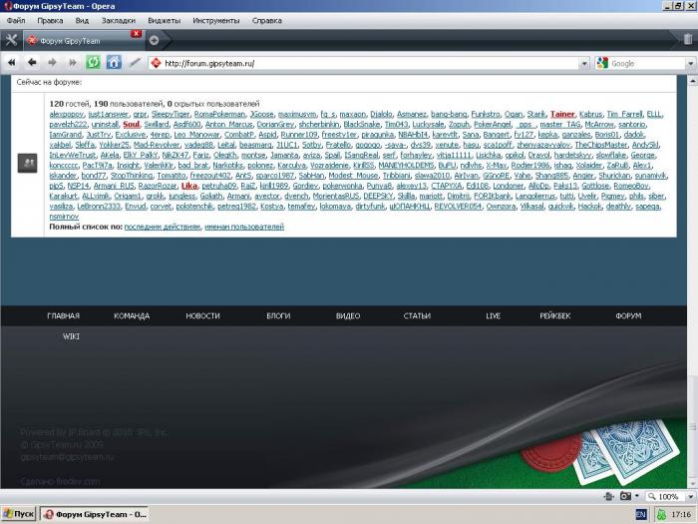Viewport: 698px width, 524px height.
Task: Go back with the Back arrow
Action: 32,62
